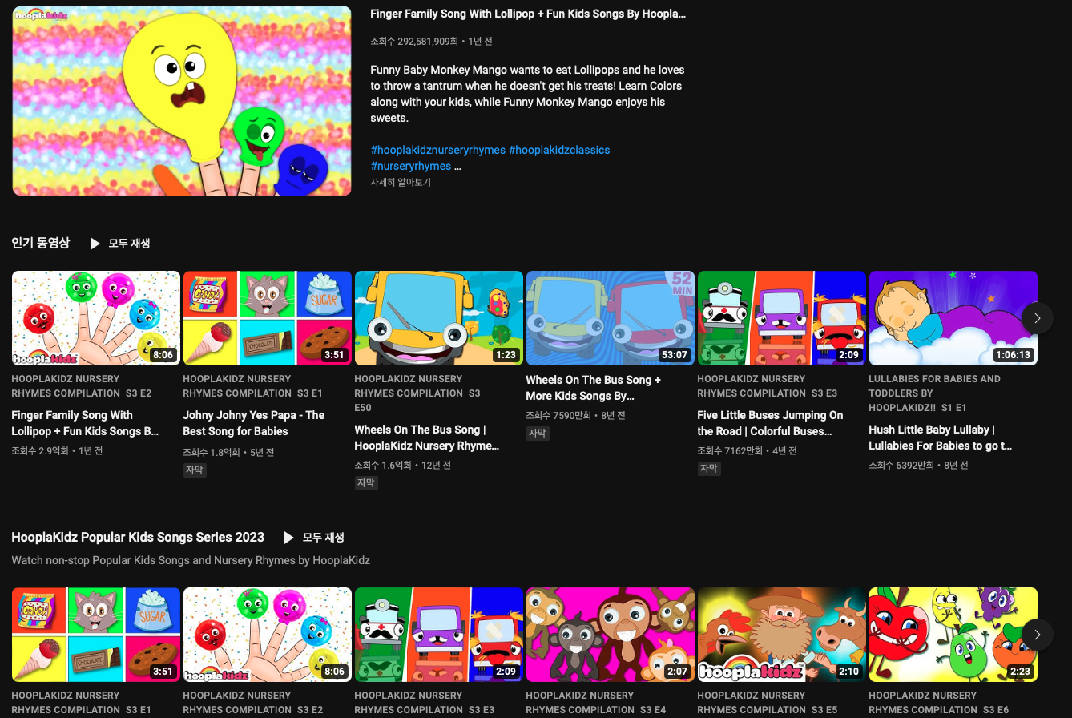This screenshot has width=1072, height=718.
Task: Advance Popular Kids Songs Series carousel with right arrow
Action: [x=1037, y=635]
